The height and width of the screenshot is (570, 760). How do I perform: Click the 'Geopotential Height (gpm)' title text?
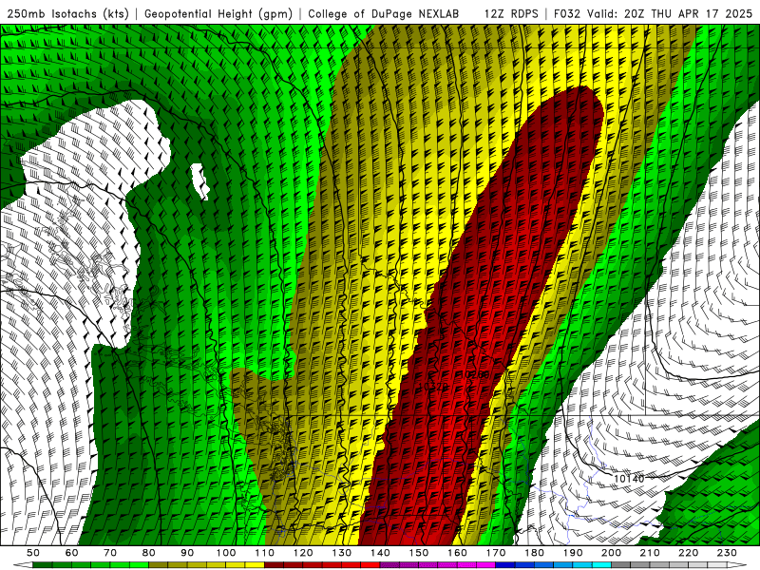click(218, 14)
